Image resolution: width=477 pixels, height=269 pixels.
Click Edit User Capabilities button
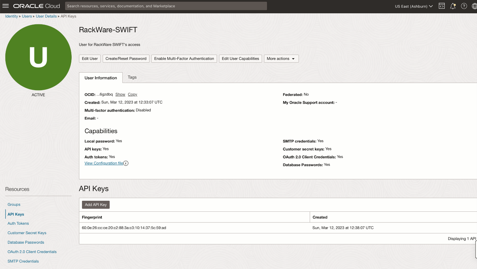pyautogui.click(x=240, y=59)
